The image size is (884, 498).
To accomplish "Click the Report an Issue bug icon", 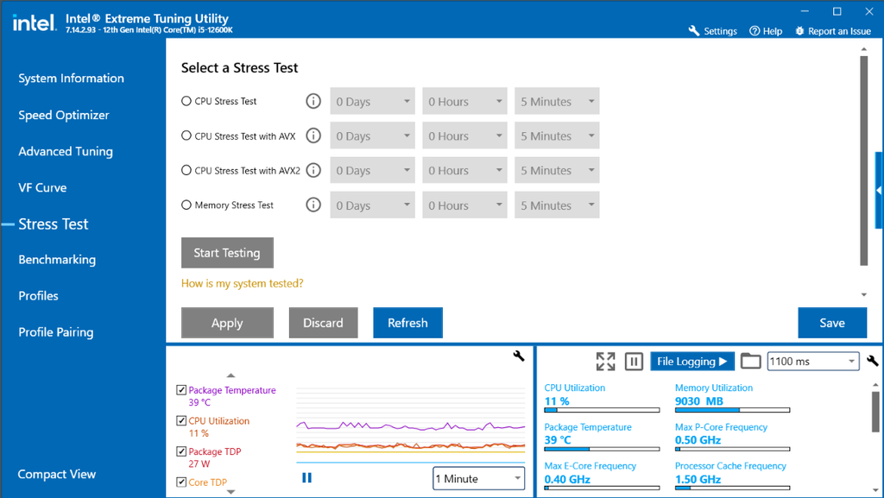I will (799, 31).
